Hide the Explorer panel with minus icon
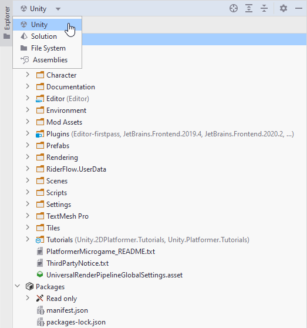Image resolution: width=307 pixels, height=328 pixels. pos(299,9)
